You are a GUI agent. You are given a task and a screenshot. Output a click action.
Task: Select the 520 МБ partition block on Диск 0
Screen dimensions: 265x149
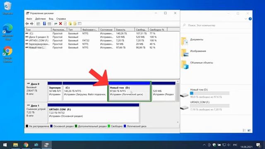(x=164, y=91)
